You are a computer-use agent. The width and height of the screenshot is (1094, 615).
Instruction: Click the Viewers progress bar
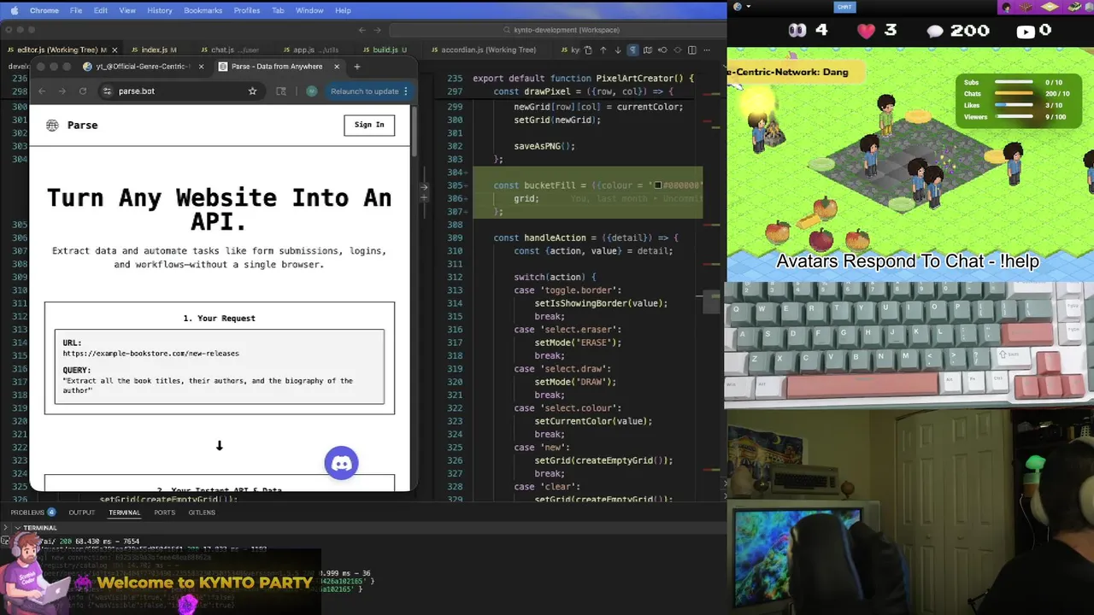[x=1014, y=117]
